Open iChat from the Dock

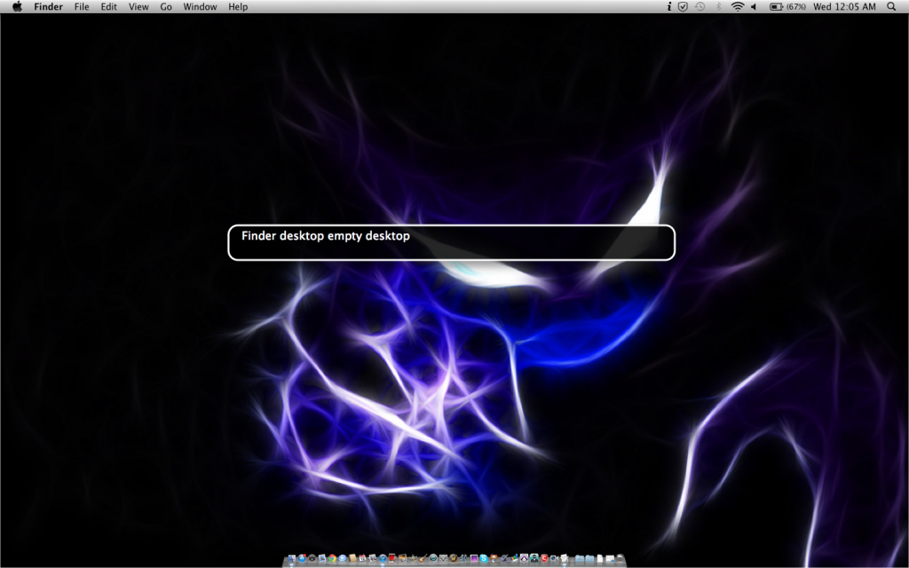342,559
